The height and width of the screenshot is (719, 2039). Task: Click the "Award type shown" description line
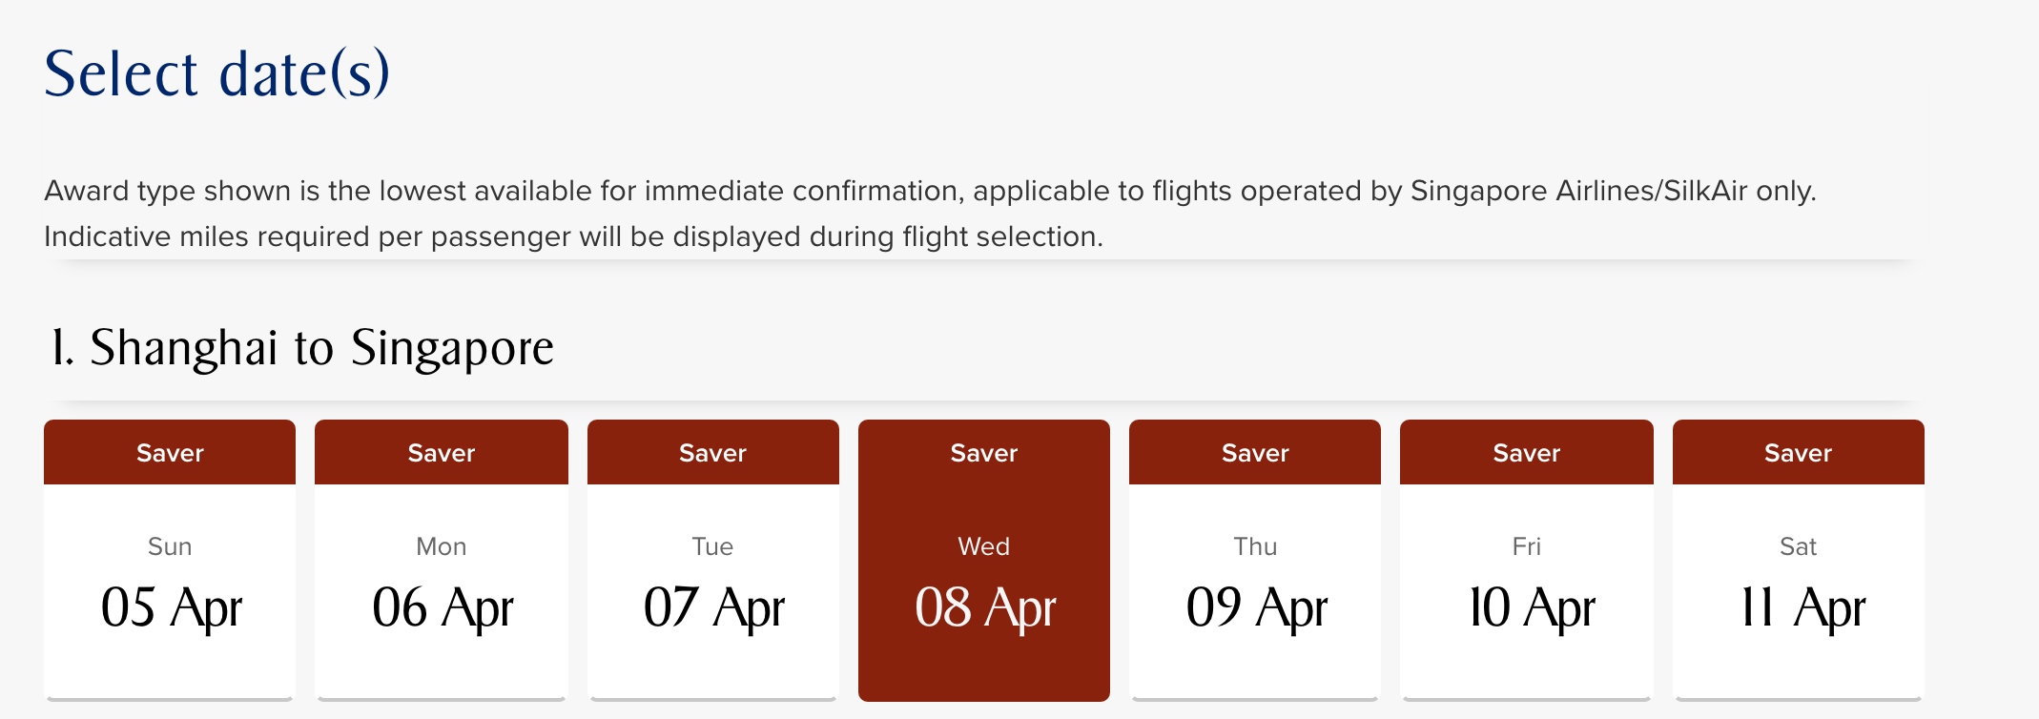point(930,191)
